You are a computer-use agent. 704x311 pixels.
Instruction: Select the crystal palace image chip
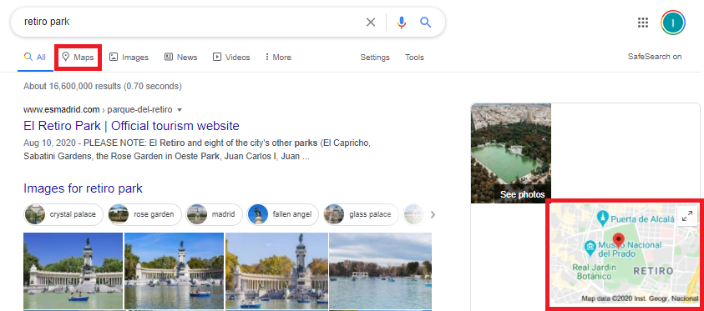63,214
